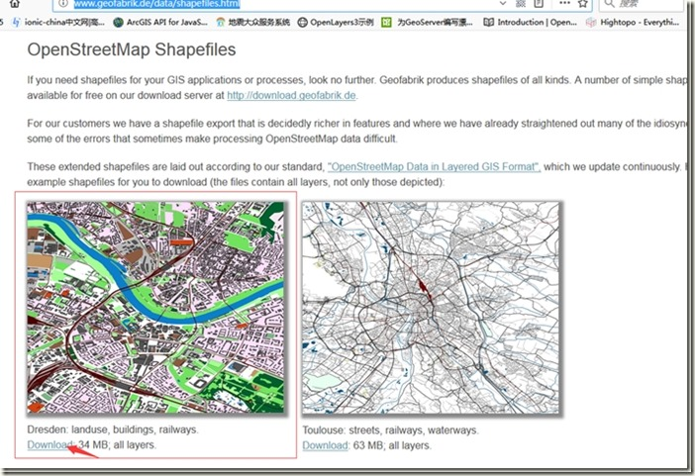Click the Introduction bookmark book favicon

[488, 22]
